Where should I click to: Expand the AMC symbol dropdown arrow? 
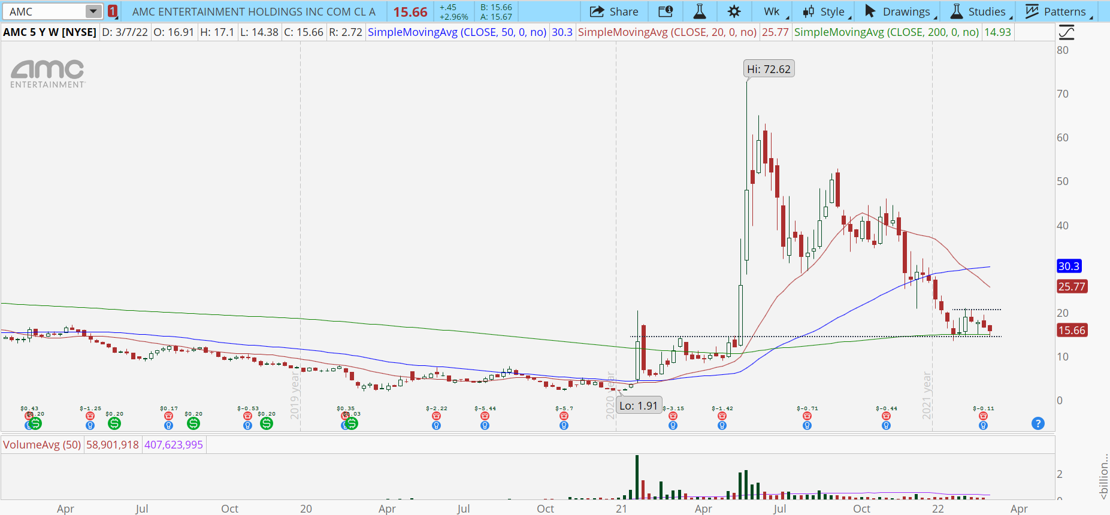93,11
